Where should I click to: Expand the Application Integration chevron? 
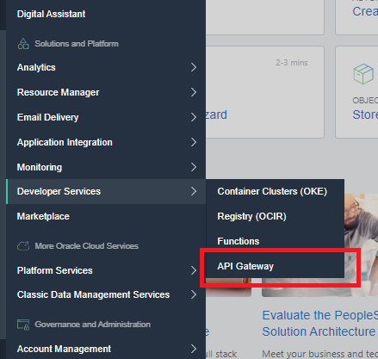pyautogui.click(x=194, y=142)
